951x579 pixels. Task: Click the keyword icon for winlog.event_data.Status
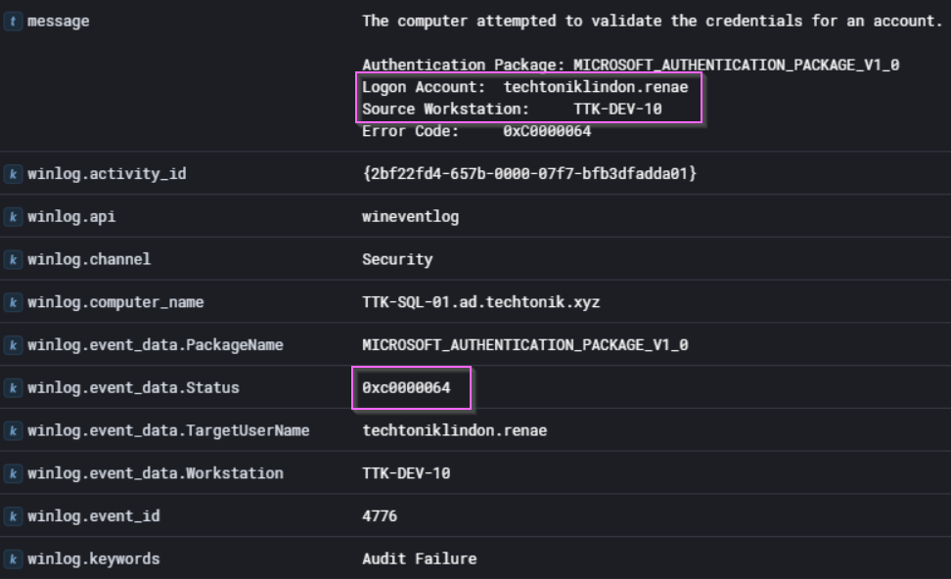tap(14, 388)
